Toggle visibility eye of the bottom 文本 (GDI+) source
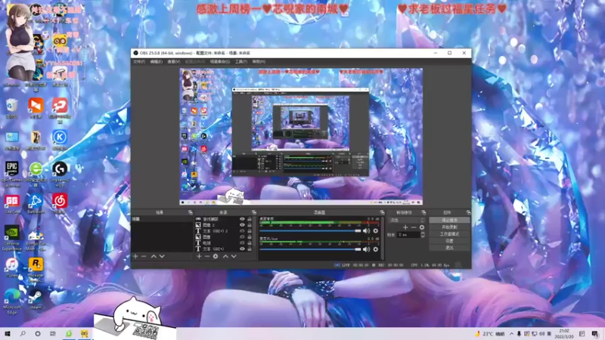 click(x=242, y=249)
